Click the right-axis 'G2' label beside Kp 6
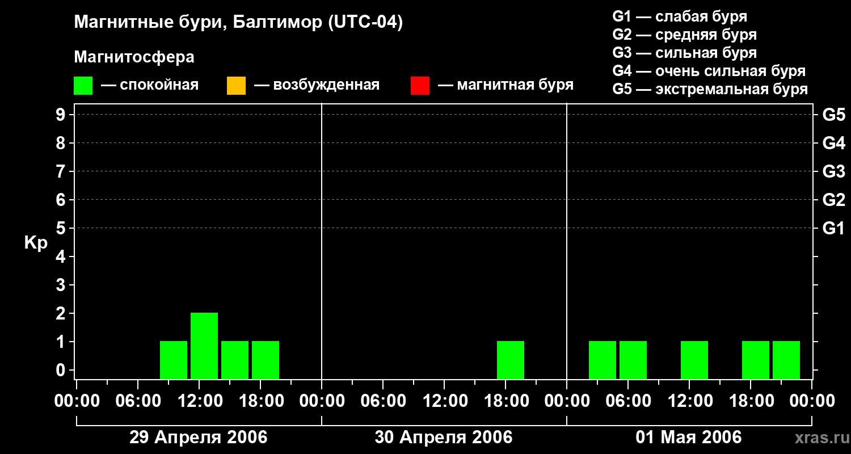 tap(834, 200)
